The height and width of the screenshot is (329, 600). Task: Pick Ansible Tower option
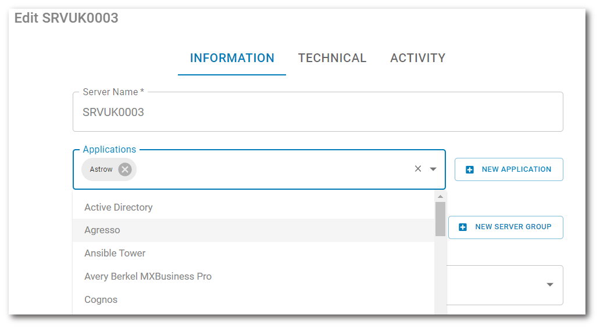115,254
